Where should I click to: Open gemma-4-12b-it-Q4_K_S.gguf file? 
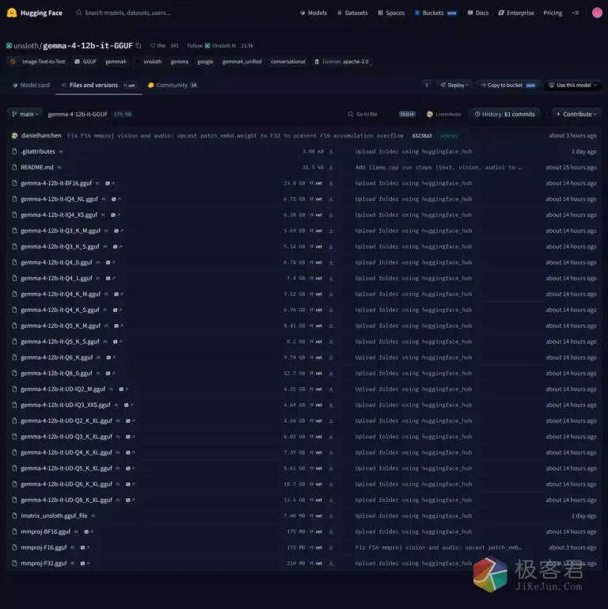60,310
